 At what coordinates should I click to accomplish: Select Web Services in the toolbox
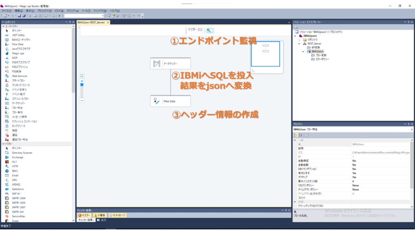(19, 76)
